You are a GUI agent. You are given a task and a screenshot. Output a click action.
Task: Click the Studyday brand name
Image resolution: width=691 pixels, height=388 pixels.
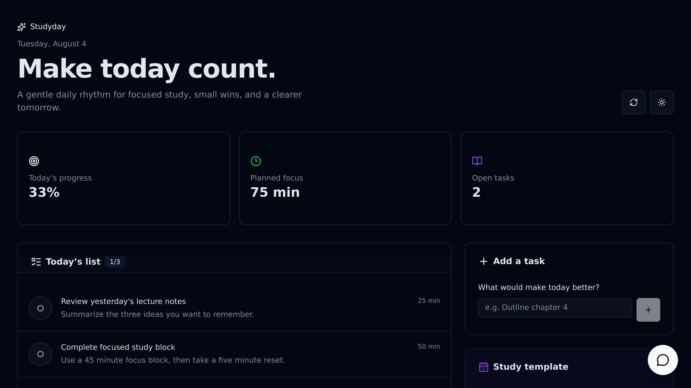[48, 27]
